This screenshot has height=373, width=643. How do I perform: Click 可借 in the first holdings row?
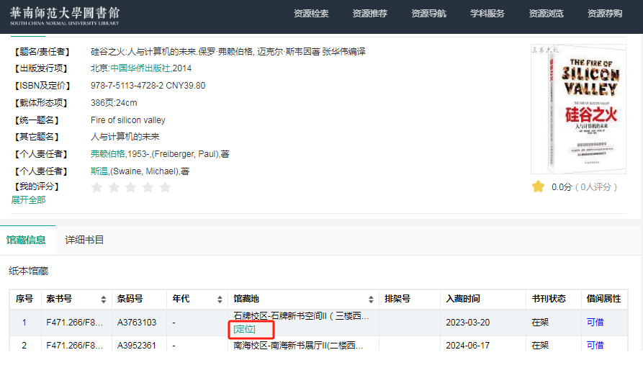(595, 323)
